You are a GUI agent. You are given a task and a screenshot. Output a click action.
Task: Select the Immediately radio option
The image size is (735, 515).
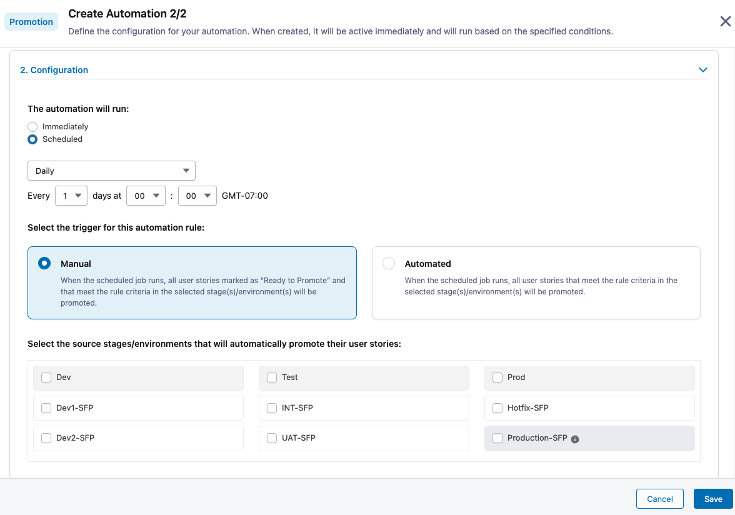[32, 127]
